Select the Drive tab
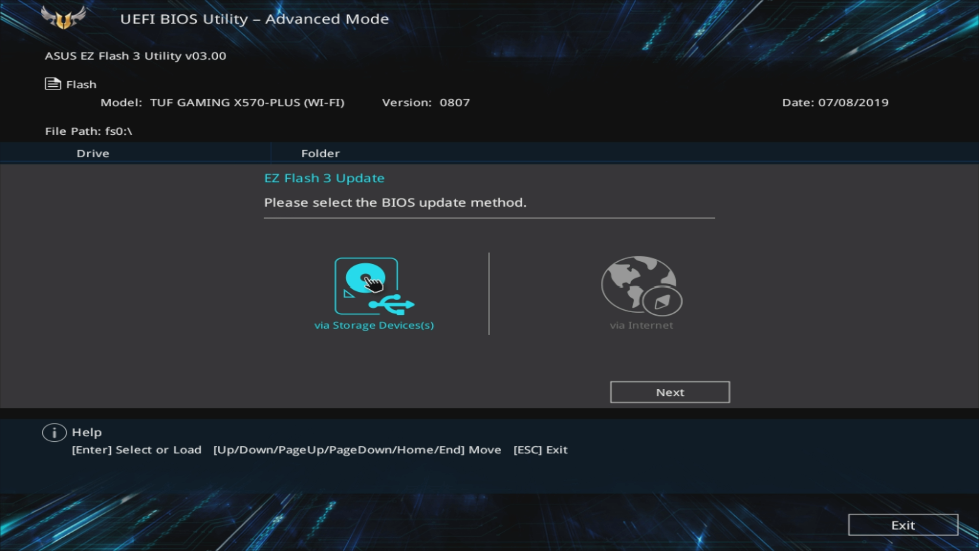This screenshot has height=551, width=979. 92,153
